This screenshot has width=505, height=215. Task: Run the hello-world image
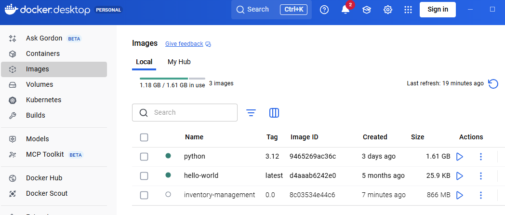[460, 176]
